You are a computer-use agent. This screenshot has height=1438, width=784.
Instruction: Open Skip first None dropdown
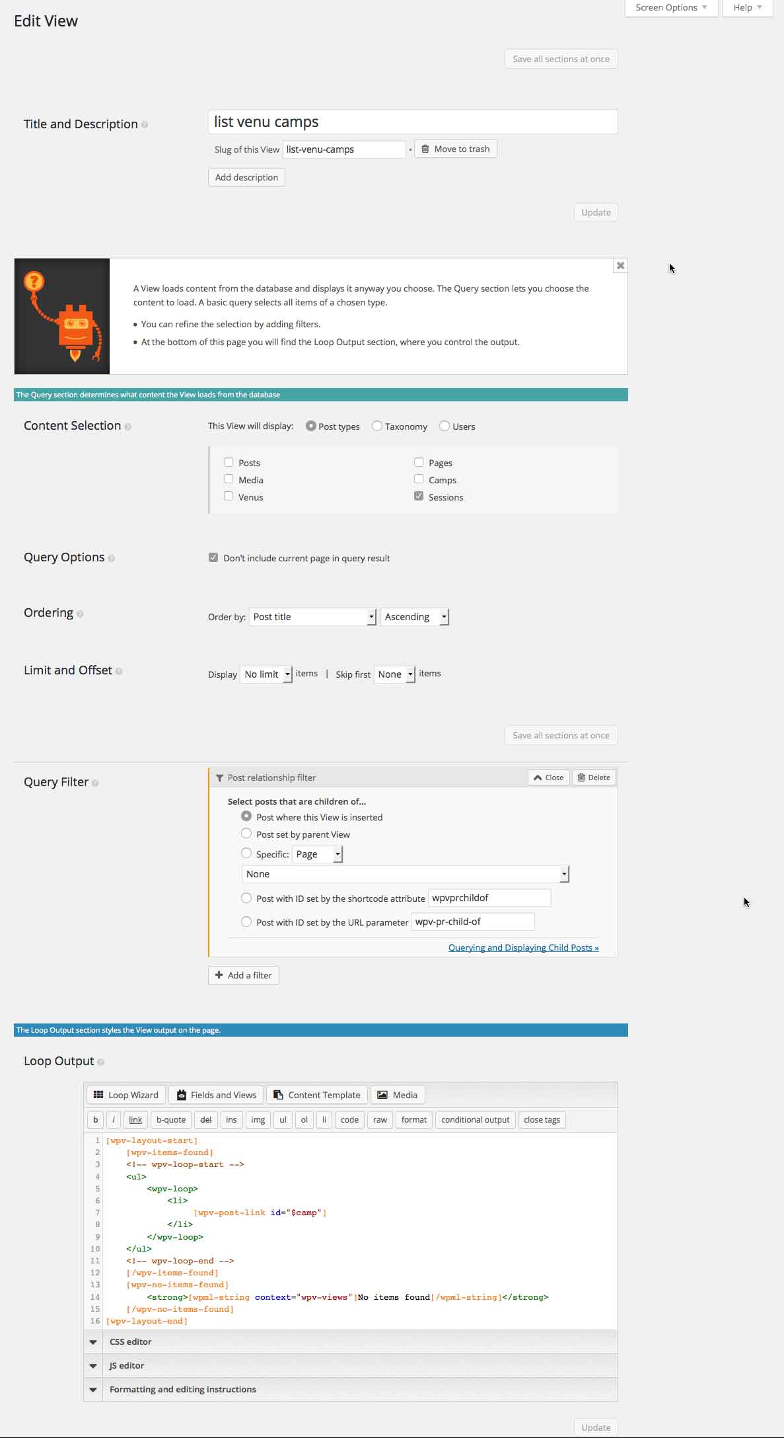click(x=394, y=674)
